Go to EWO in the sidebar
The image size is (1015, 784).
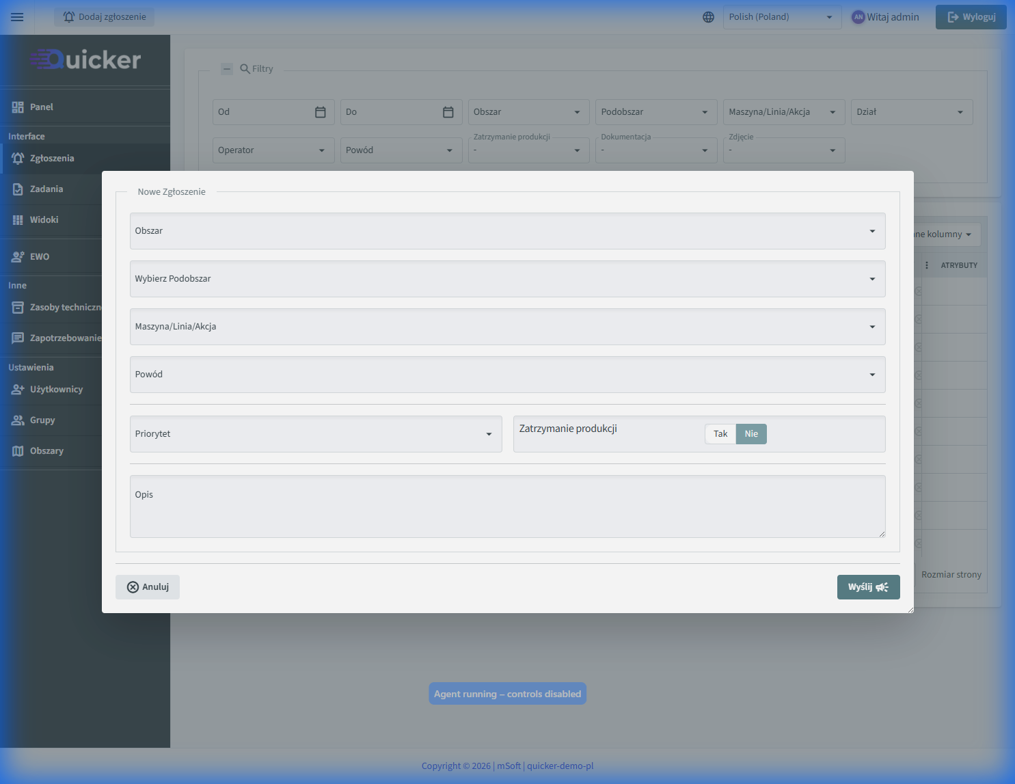pyautogui.click(x=40, y=257)
